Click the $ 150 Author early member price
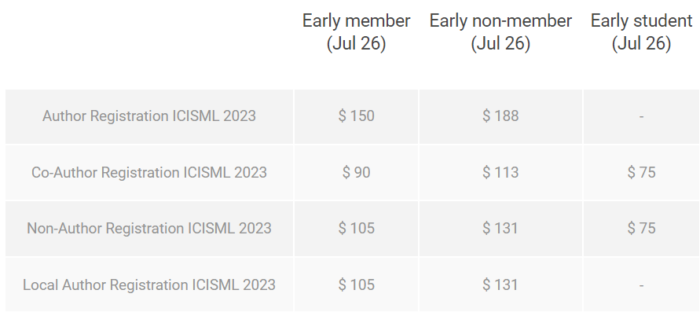Viewport: 700px width, 312px height. click(356, 116)
